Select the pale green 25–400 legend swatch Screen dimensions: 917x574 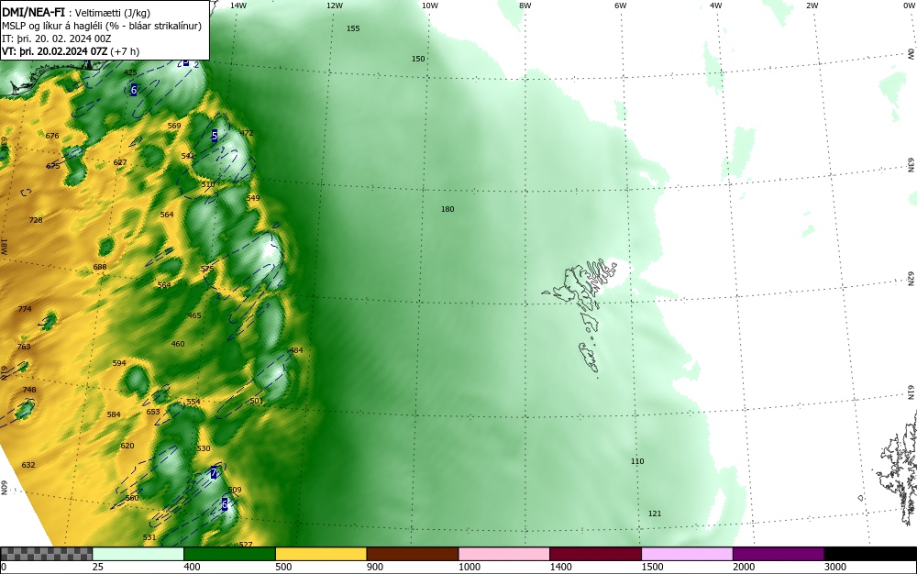click(x=138, y=554)
